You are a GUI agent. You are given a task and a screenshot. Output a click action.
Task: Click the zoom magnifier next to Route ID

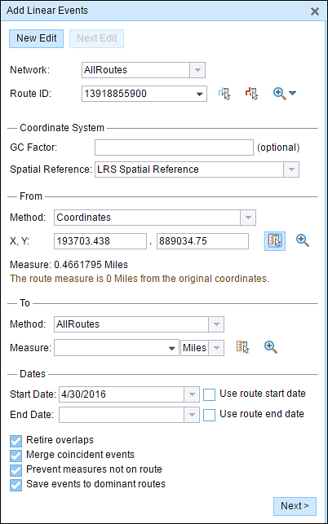click(280, 94)
